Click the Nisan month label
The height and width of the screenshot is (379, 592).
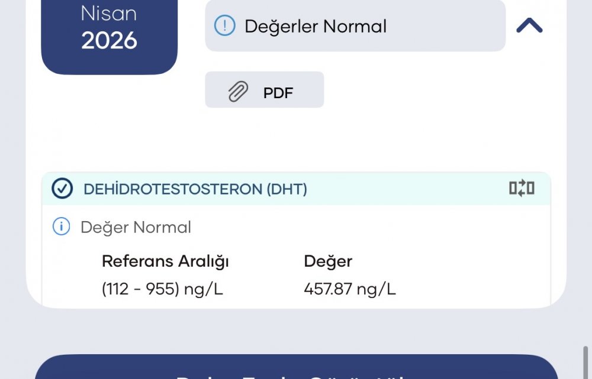pyautogui.click(x=109, y=14)
